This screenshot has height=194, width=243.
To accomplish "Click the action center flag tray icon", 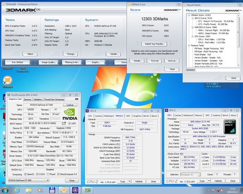I will tap(213, 190).
